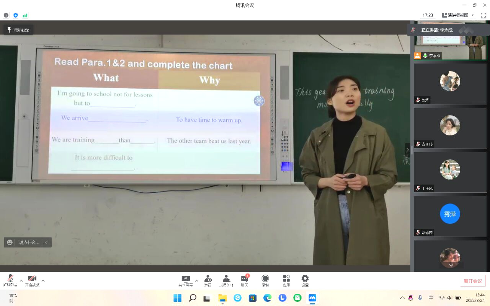Click the Leave Meeting (离开会议) button
Image resolution: width=490 pixels, height=306 pixels.
coord(473,281)
